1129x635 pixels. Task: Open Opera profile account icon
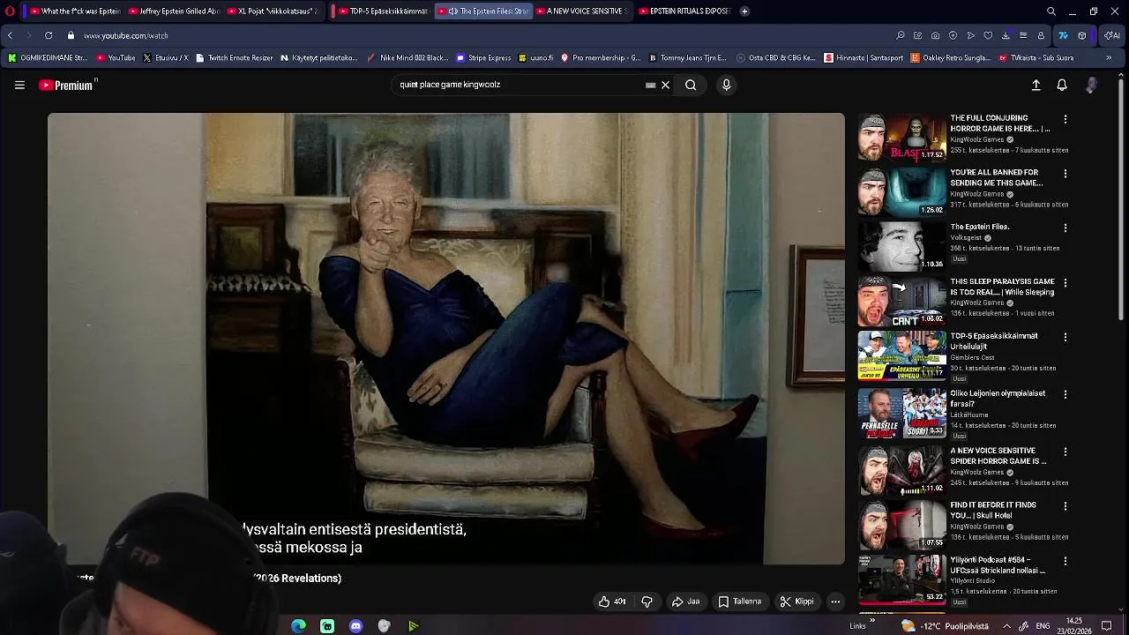1041,35
